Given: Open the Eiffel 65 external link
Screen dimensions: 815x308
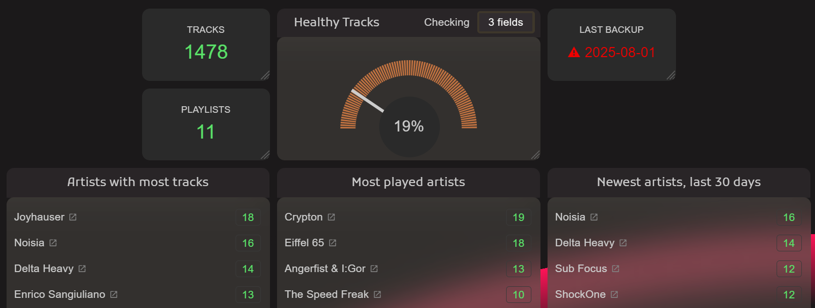Looking at the screenshot, I should pos(333,243).
